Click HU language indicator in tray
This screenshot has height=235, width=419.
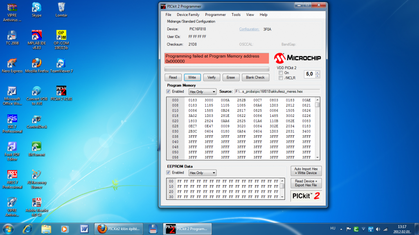click(333, 228)
